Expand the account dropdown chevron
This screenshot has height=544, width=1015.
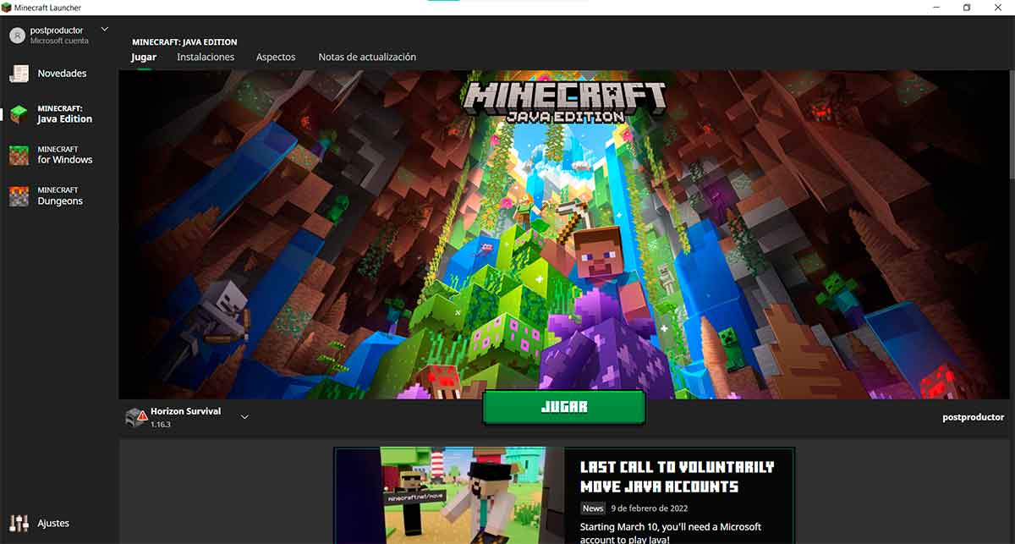105,30
